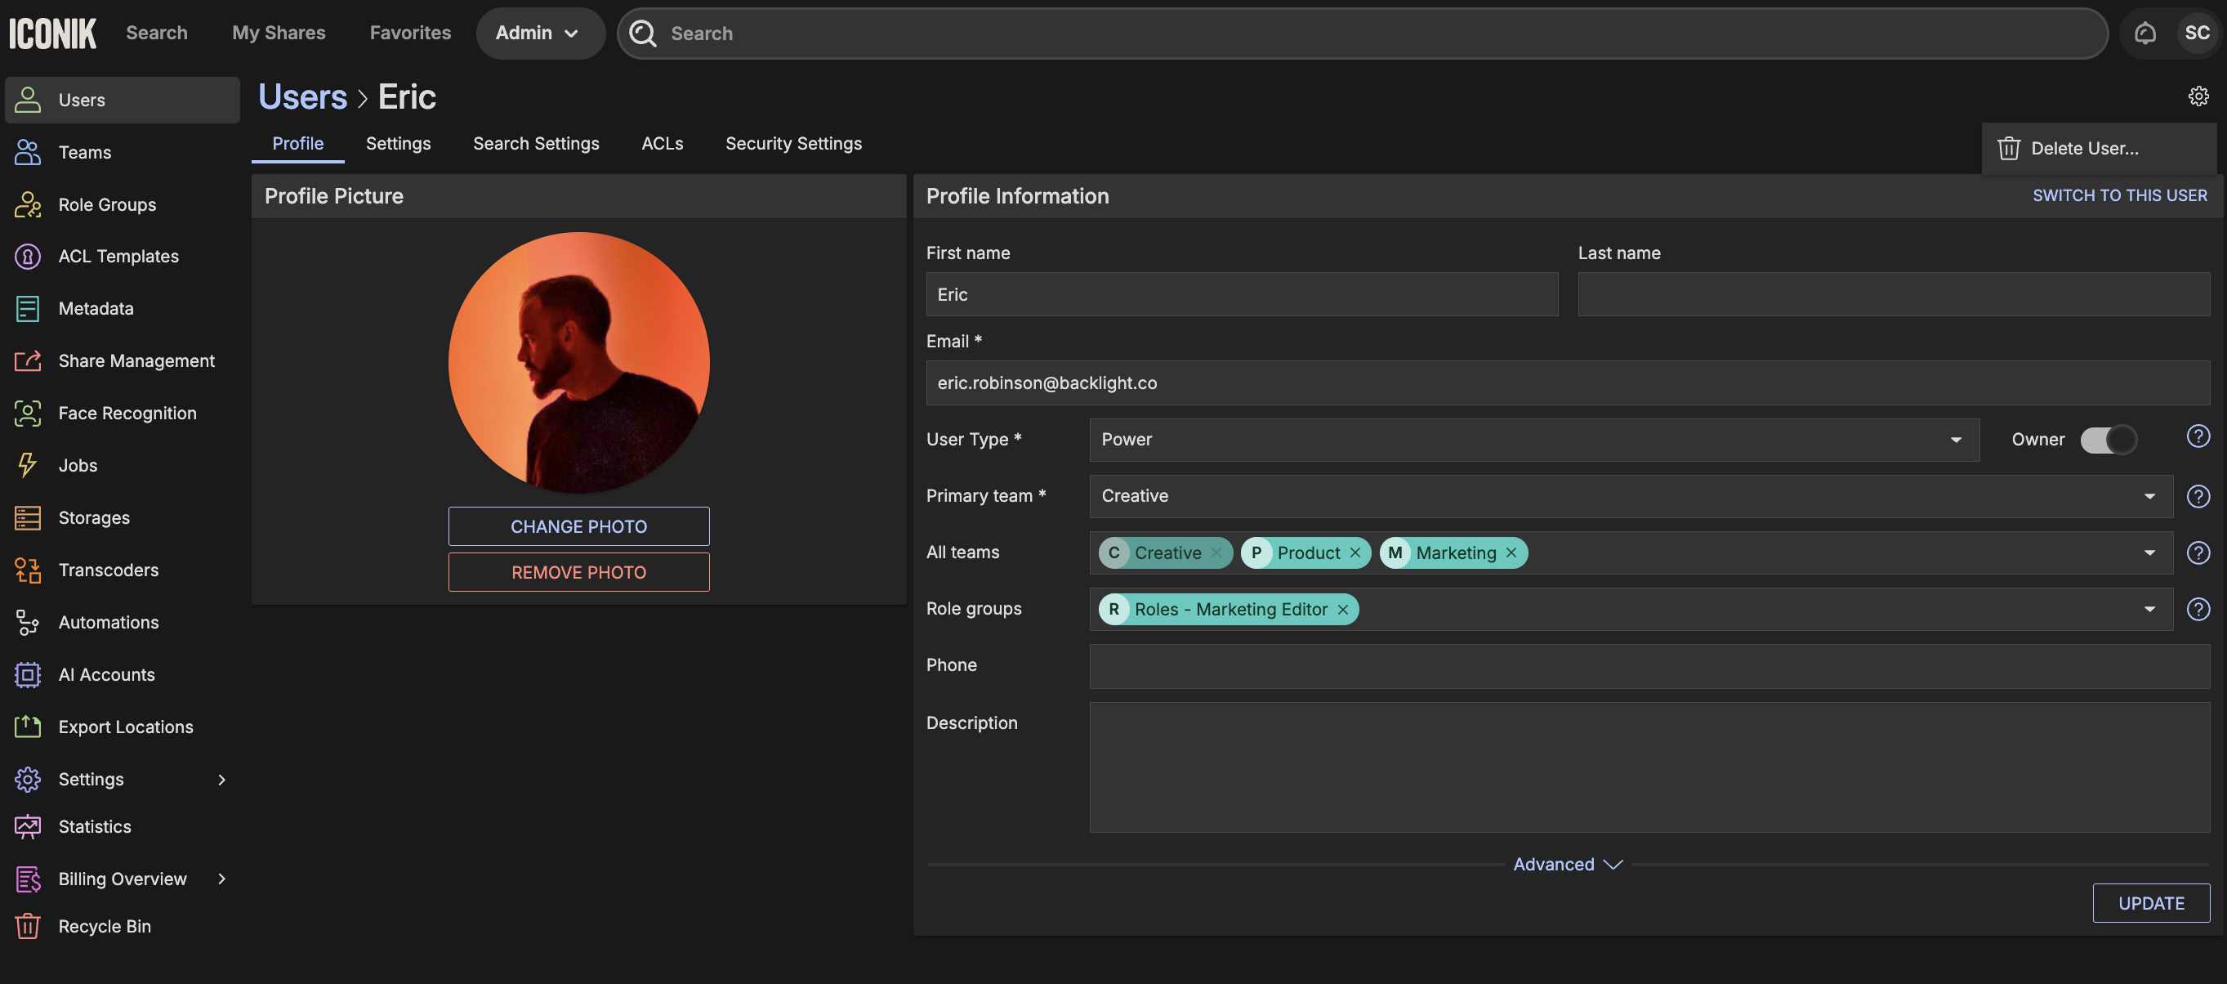Open Face Recognition sidebar icon

click(27, 414)
